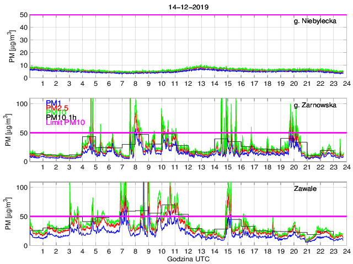Click the blue PM1 legend entry
Screen dimensions: 353x264
pyautogui.click(x=54, y=103)
